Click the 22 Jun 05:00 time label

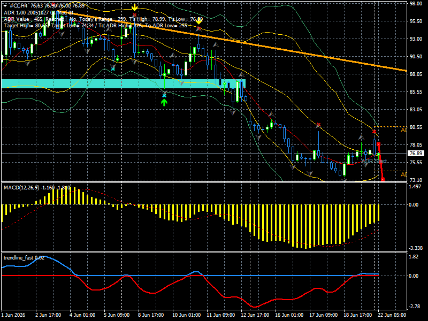tap(392, 315)
